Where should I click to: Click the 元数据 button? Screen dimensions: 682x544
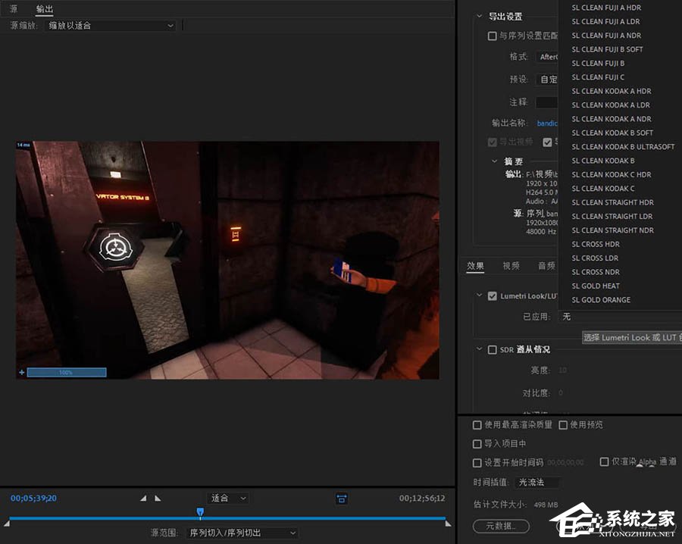point(501,526)
